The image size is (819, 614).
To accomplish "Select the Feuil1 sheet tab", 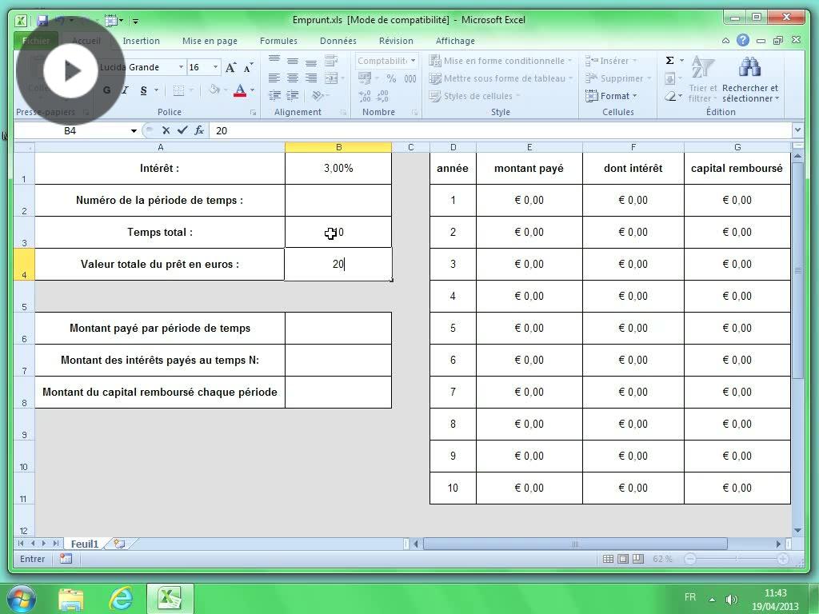I will click(x=84, y=544).
